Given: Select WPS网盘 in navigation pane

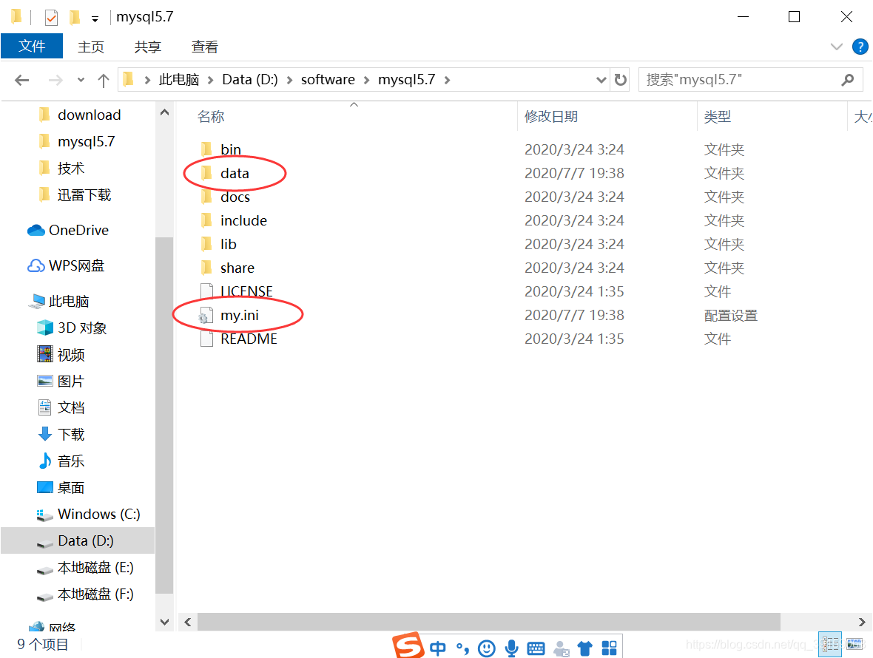Looking at the screenshot, I should 76,266.
